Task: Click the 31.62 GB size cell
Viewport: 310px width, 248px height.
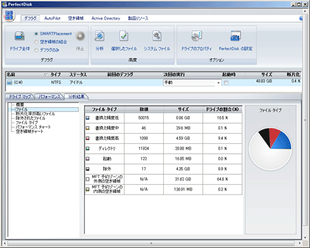Action: (x=183, y=179)
